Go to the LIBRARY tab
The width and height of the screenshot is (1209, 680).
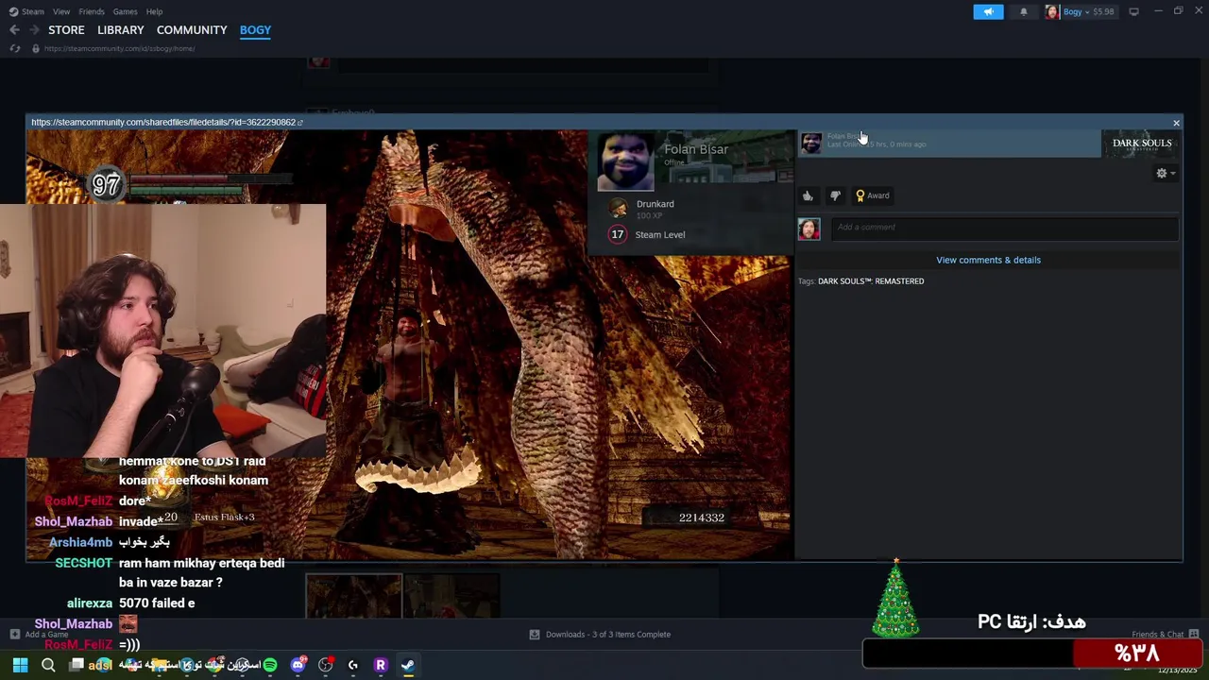(x=120, y=30)
